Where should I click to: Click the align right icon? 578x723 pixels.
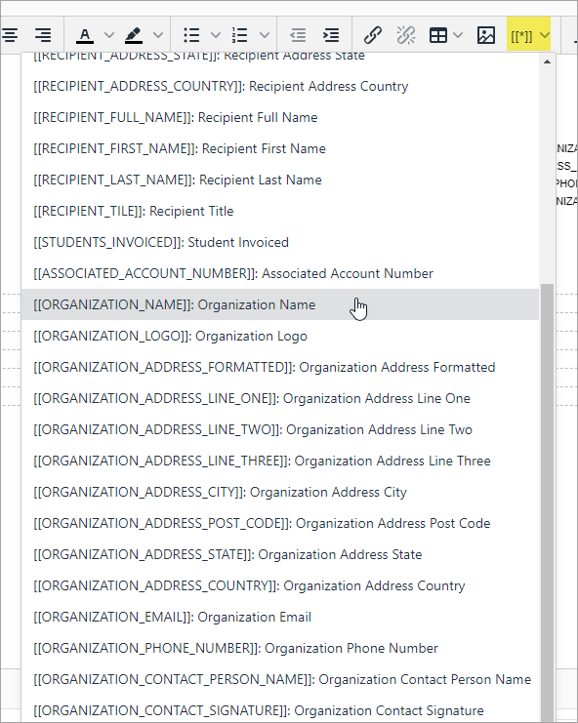(x=43, y=35)
